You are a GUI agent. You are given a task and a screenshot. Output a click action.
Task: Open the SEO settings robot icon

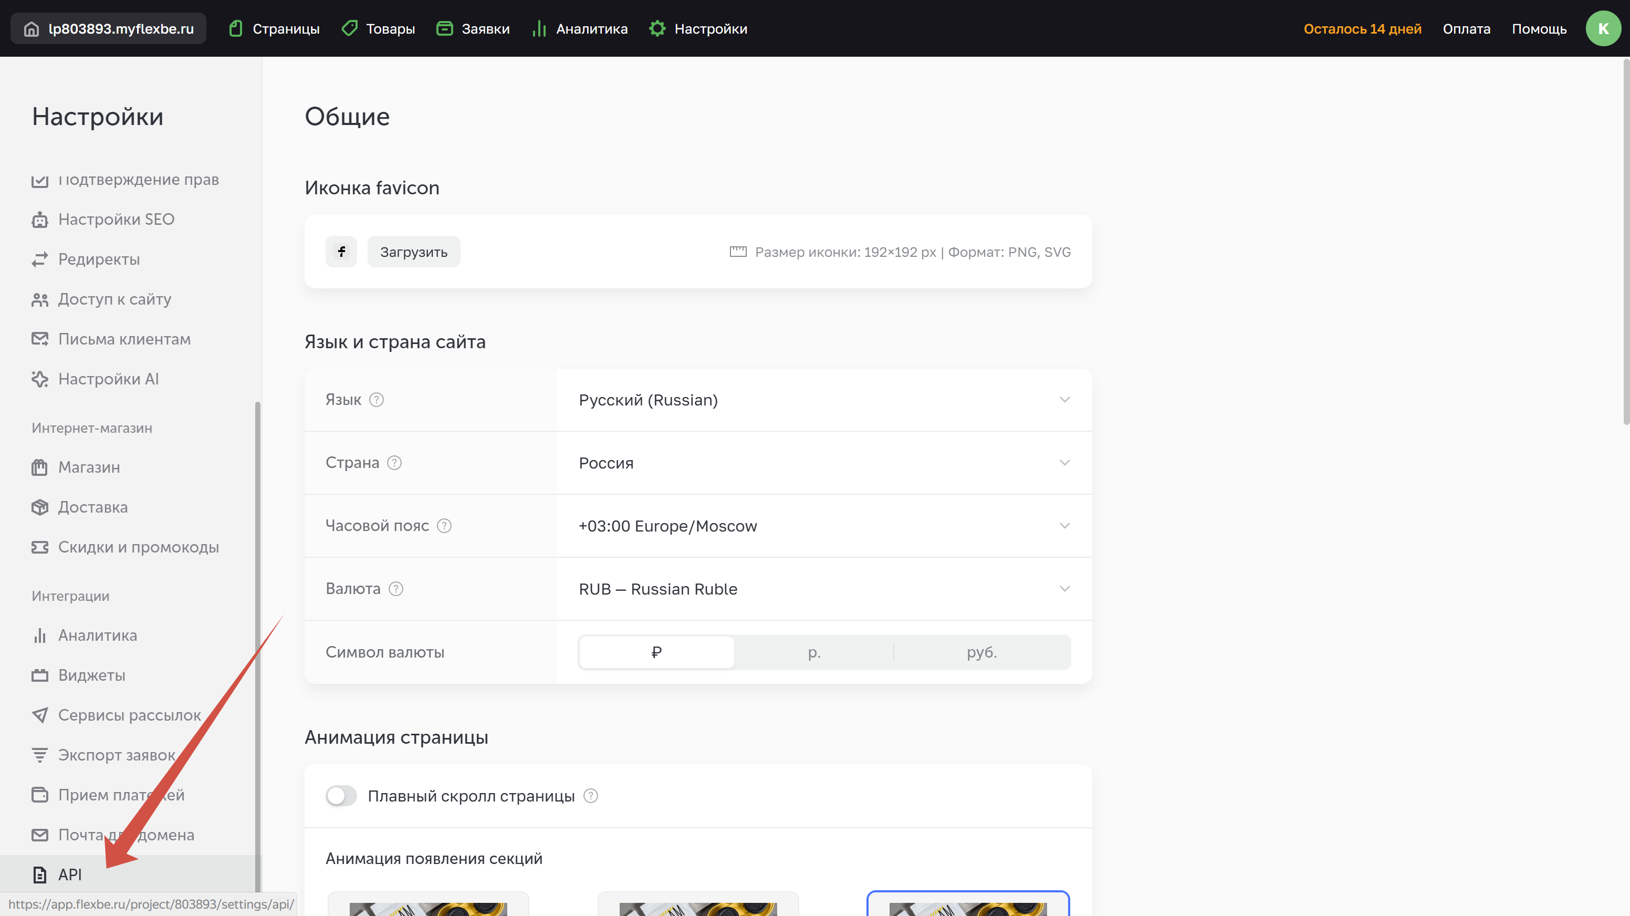(40, 220)
